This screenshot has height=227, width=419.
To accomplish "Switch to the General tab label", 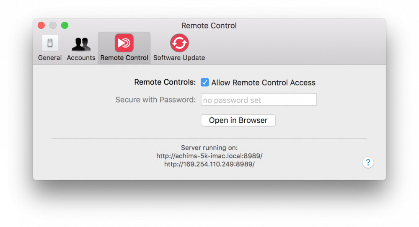I will (x=50, y=58).
